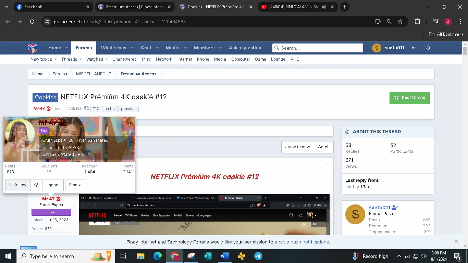This screenshot has width=468, height=263.
Task: Open a new browser tab
Action: (x=345, y=7)
